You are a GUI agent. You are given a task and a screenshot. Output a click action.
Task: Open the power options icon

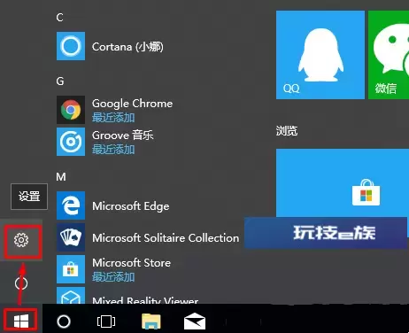pos(21,283)
